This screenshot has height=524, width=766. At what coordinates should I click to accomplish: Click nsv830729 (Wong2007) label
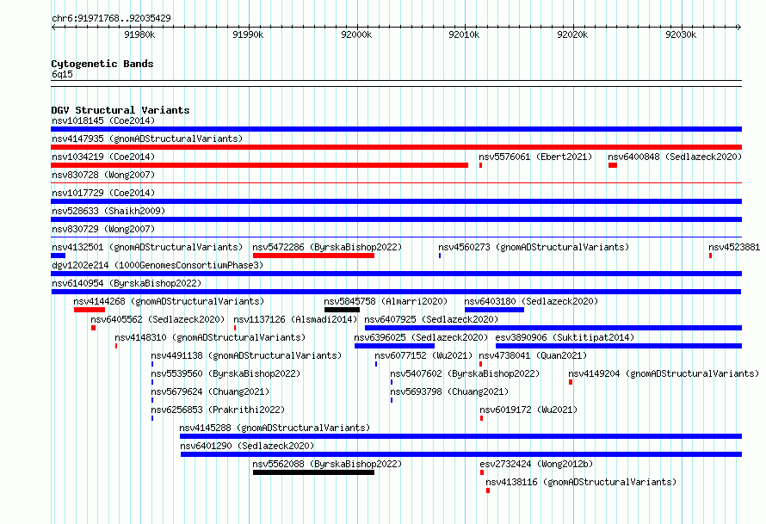[x=103, y=229]
